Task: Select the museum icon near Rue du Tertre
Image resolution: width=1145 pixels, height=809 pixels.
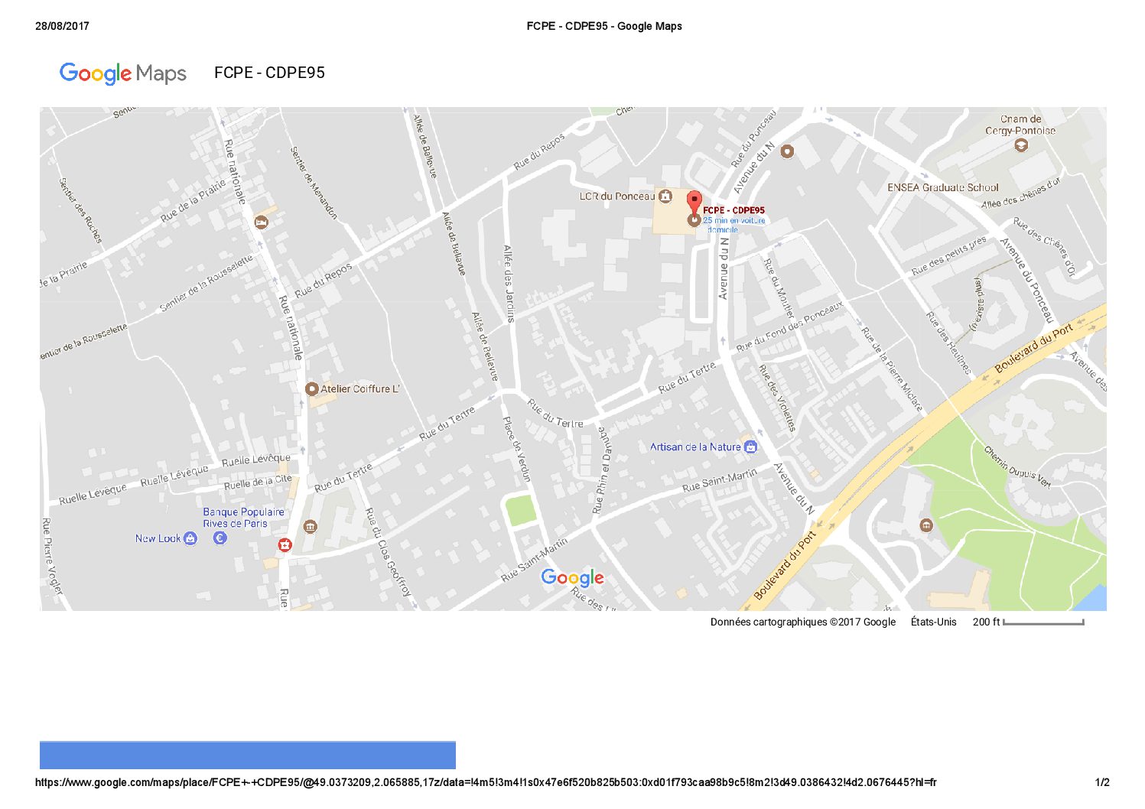Action: pos(310,526)
